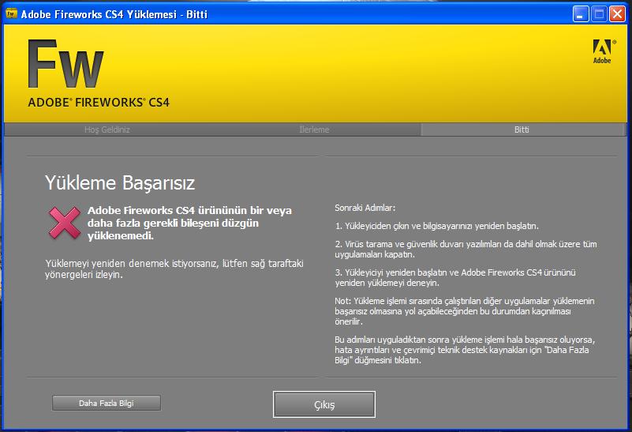Image resolution: width=632 pixels, height=432 pixels.
Task: Click the Fw icon in the title bar
Action: 11,13
